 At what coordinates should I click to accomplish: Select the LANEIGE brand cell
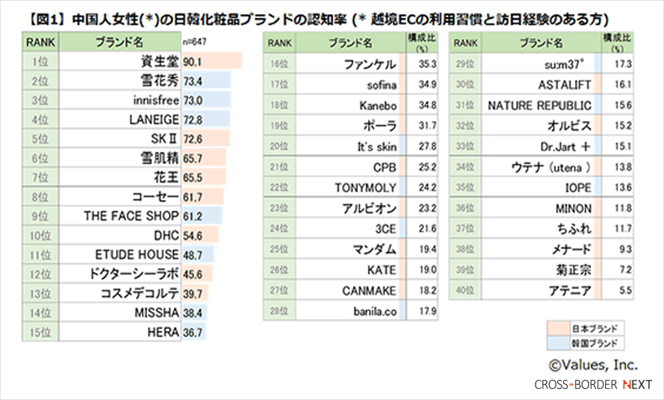[x=120, y=120]
